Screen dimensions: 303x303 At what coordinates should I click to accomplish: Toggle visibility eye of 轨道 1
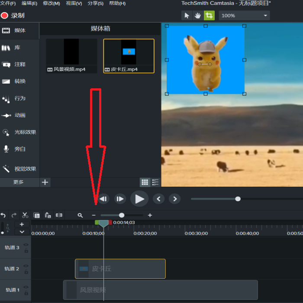pos(26,287)
